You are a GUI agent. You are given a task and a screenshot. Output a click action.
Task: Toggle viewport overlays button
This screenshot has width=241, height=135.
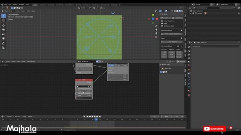coord(166,11)
